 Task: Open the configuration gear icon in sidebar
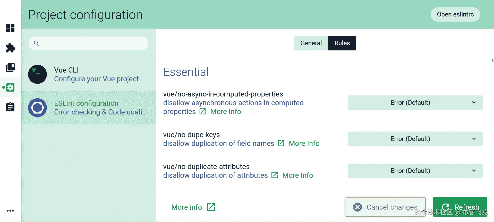pyautogui.click(x=10, y=87)
